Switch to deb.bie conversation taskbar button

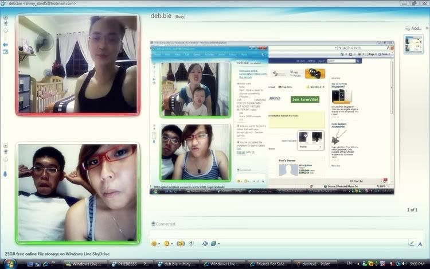tap(178, 264)
